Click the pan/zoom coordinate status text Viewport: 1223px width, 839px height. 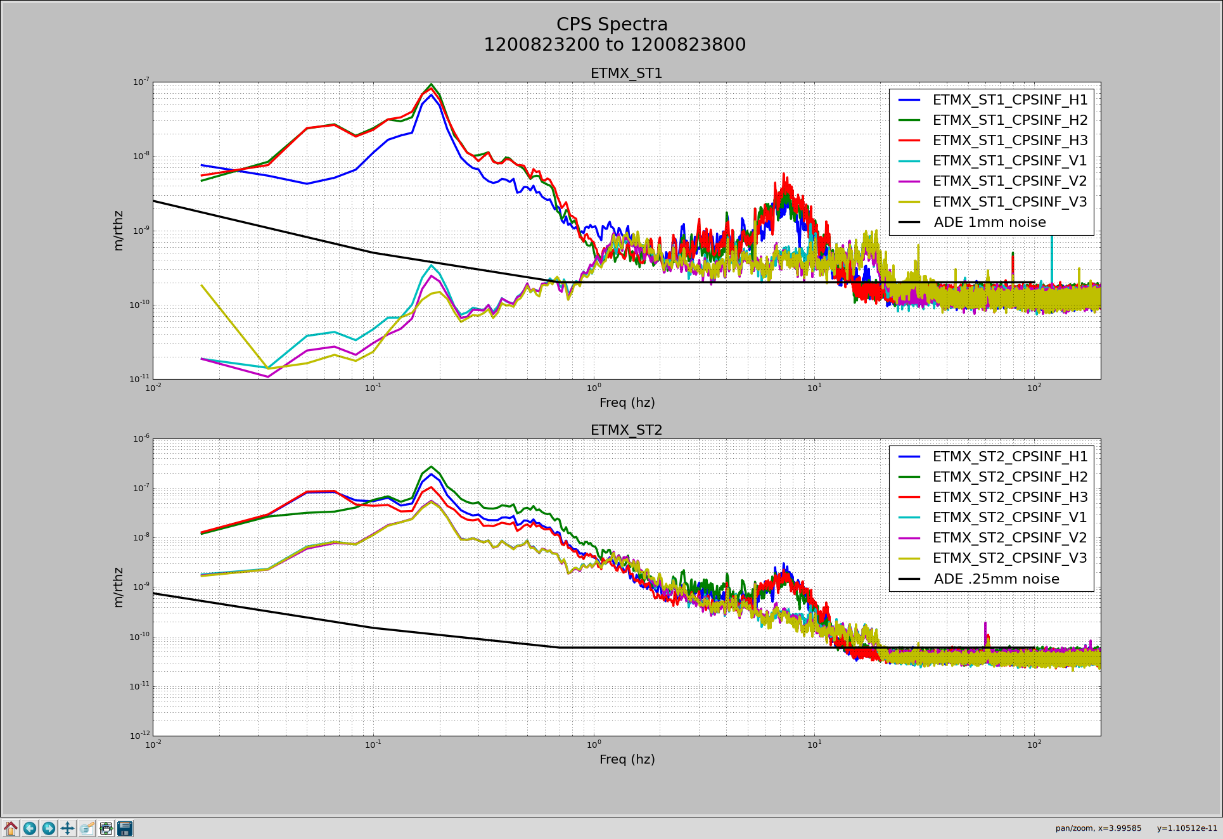[x=1136, y=828]
